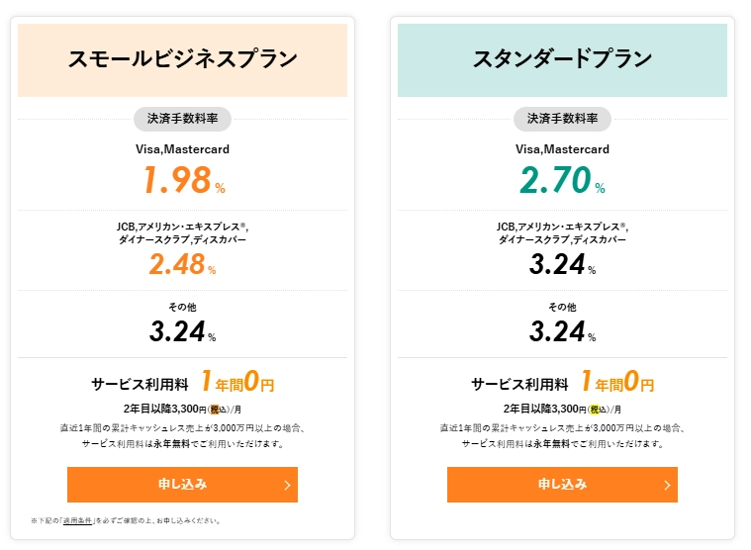Screen dimensions: 751x550
Task: Click 永年無料 text in スタンダードプラン
Action: 551,444
